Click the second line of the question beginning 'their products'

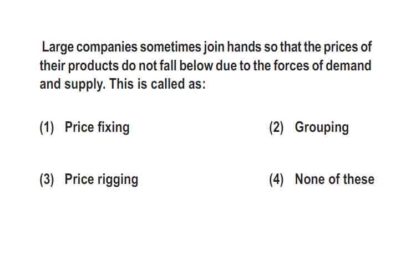[205, 66]
